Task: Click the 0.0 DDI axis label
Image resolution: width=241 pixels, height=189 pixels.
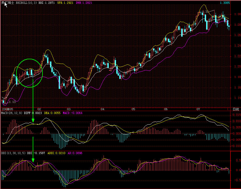Action: [x=239, y=170]
